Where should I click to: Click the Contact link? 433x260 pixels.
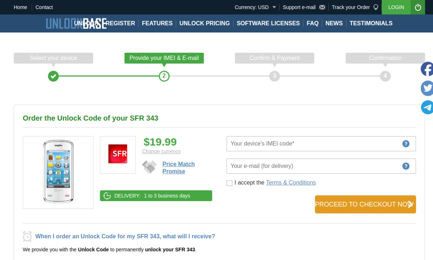click(44, 7)
